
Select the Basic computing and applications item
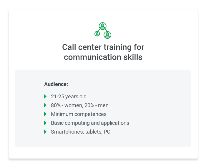coord(90,123)
